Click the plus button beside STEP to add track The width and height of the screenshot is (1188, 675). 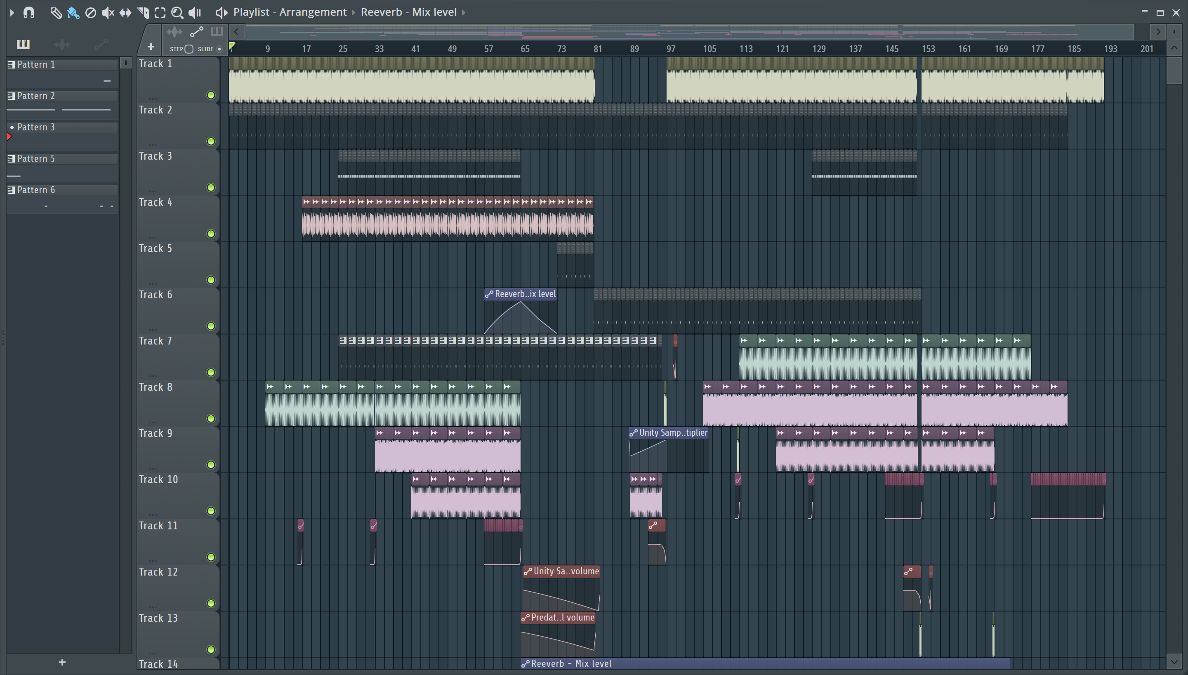[x=151, y=46]
